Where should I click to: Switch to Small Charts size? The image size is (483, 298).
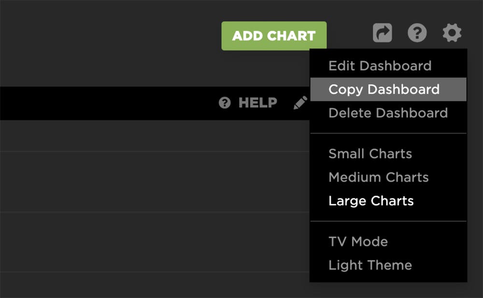click(370, 154)
